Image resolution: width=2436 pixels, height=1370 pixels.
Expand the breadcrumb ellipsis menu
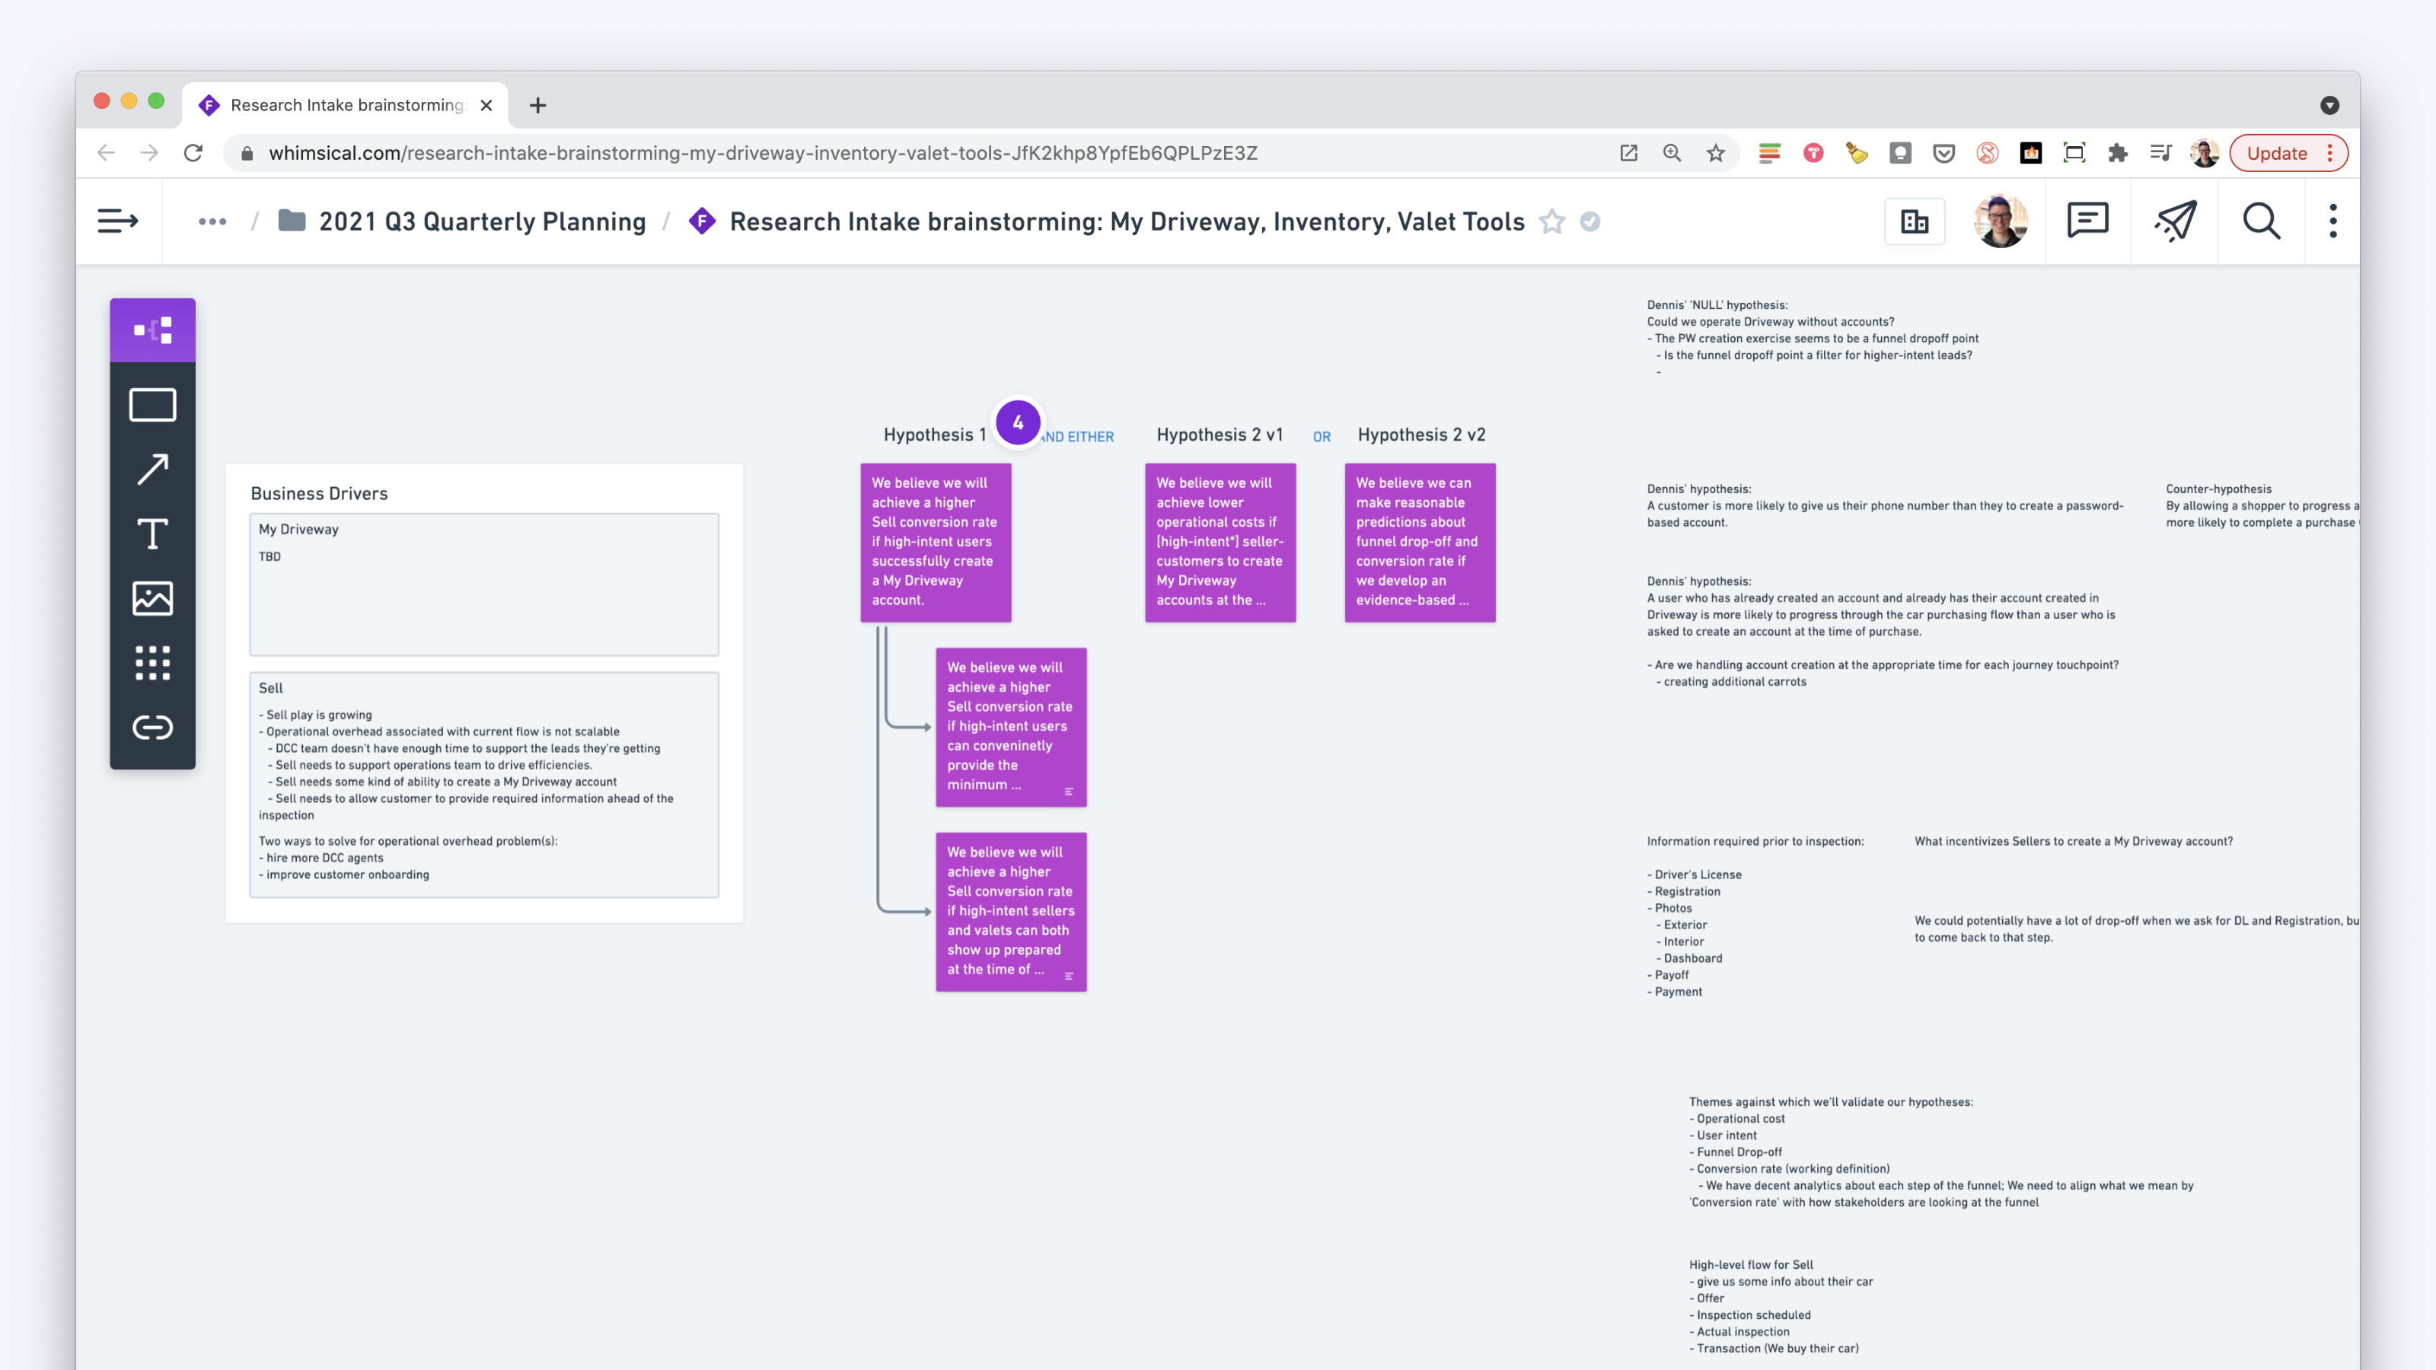point(212,221)
